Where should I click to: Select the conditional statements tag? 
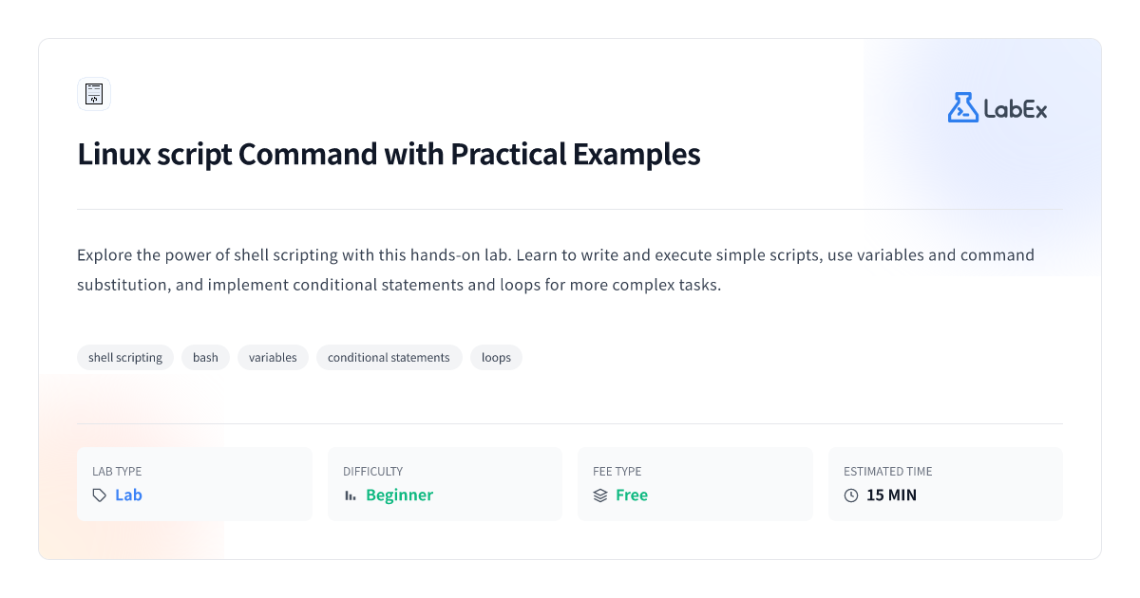point(389,358)
